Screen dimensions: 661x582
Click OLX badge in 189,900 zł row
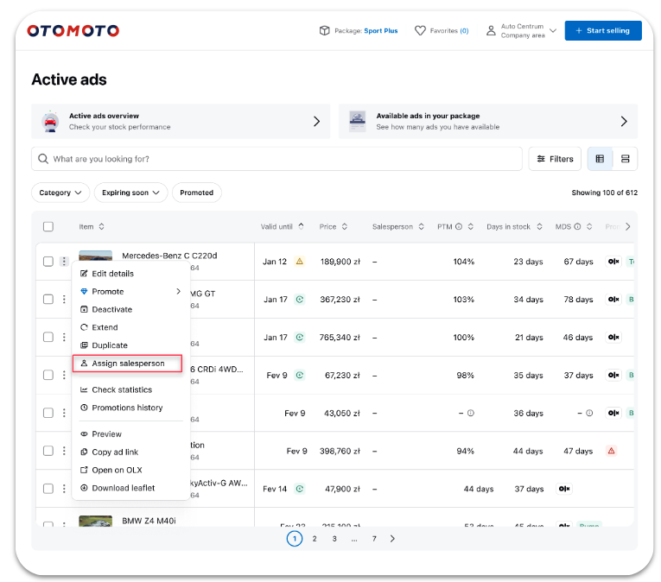tap(613, 262)
